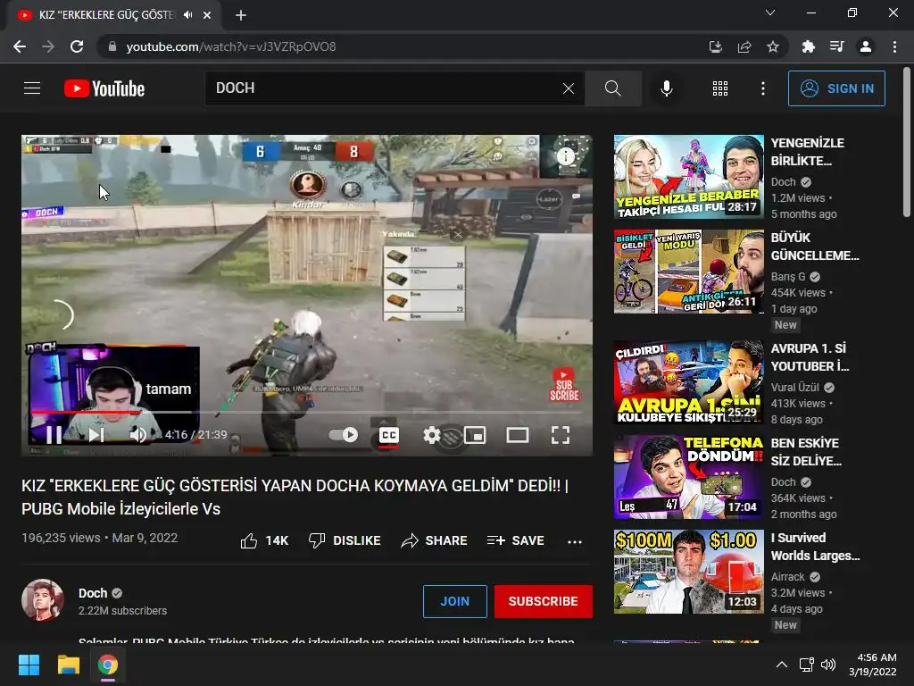The height and width of the screenshot is (686, 914).
Task: Clear the search box with the X
Action: point(569,88)
